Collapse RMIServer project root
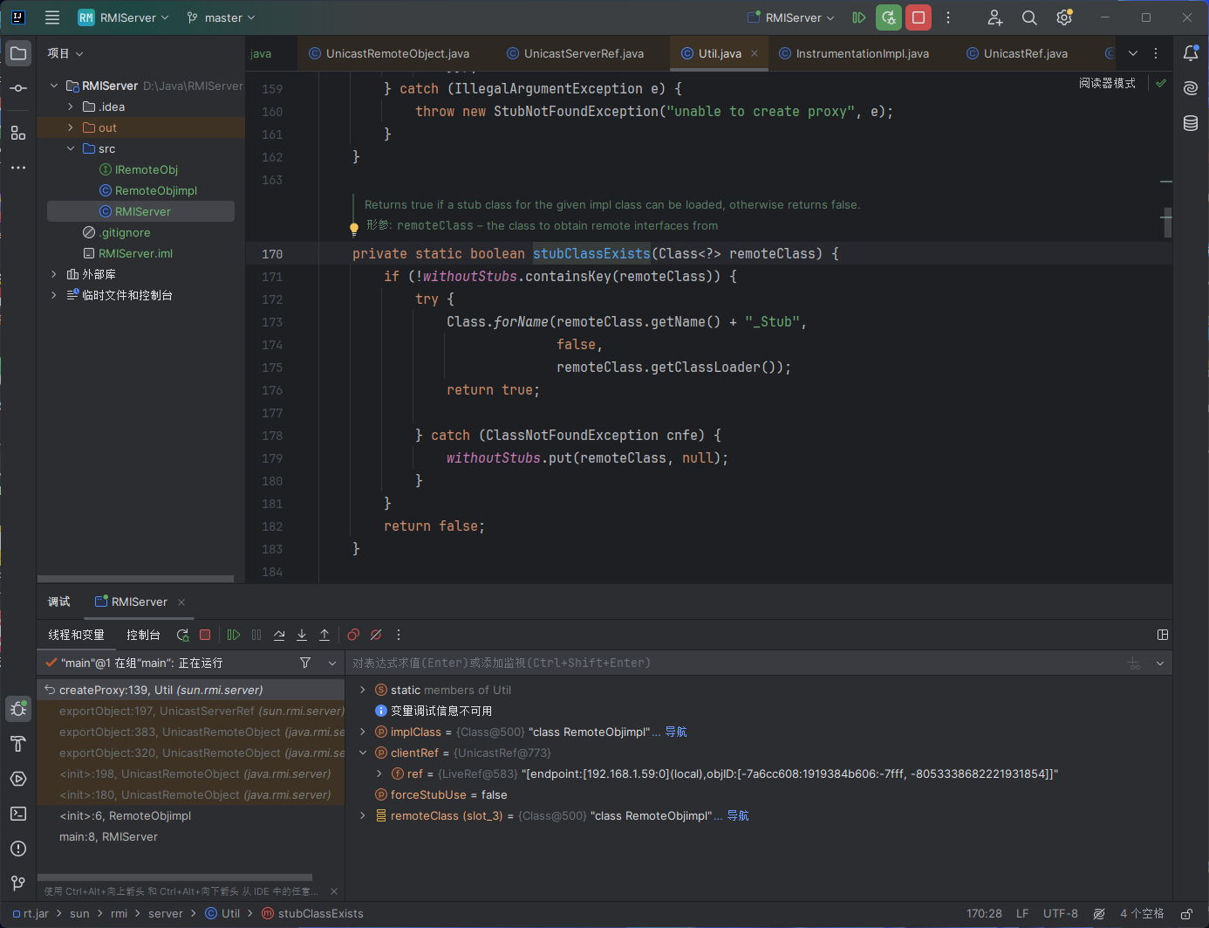Viewport: 1209px width, 928px height. coord(54,86)
